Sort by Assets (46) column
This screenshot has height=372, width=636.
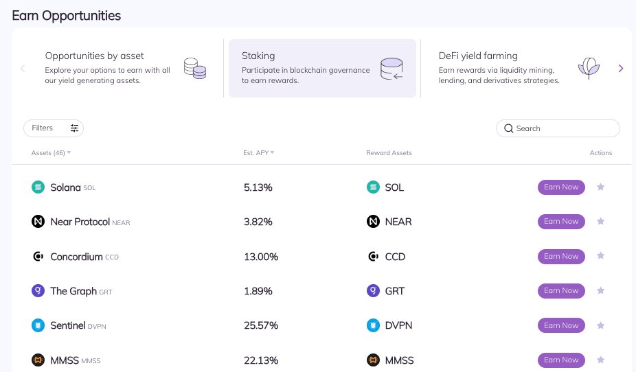click(x=51, y=153)
